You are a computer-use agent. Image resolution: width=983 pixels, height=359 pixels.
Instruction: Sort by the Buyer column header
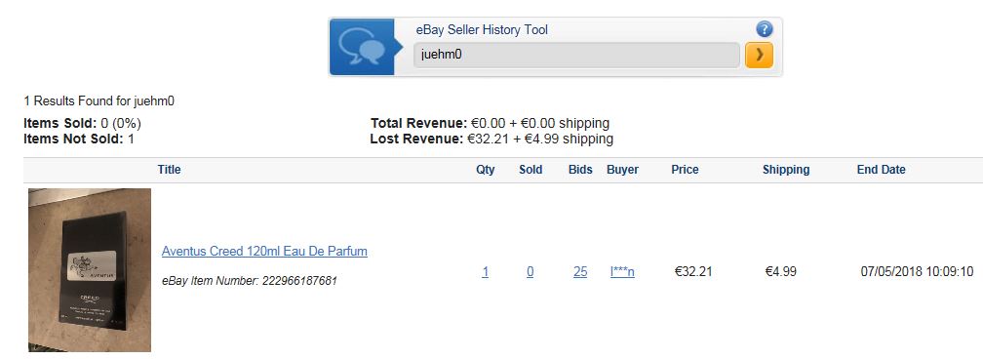point(622,170)
